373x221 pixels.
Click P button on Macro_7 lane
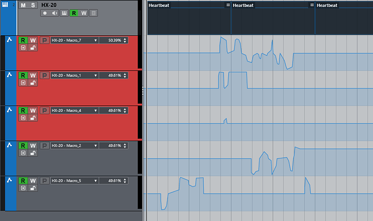[x=44, y=40]
